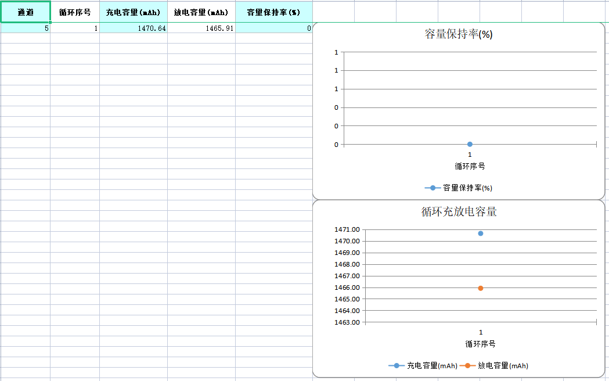609x381 pixels.
Task: Click the 循环充放电容量 chart title
Action: click(x=459, y=211)
